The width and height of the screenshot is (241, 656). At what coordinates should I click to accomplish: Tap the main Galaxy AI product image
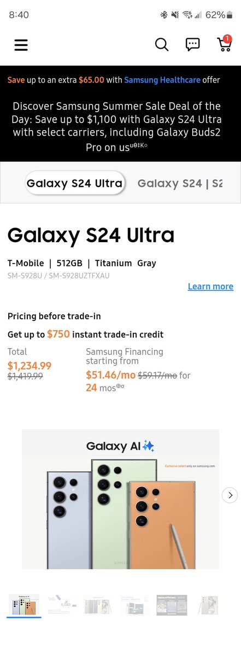tap(120, 499)
